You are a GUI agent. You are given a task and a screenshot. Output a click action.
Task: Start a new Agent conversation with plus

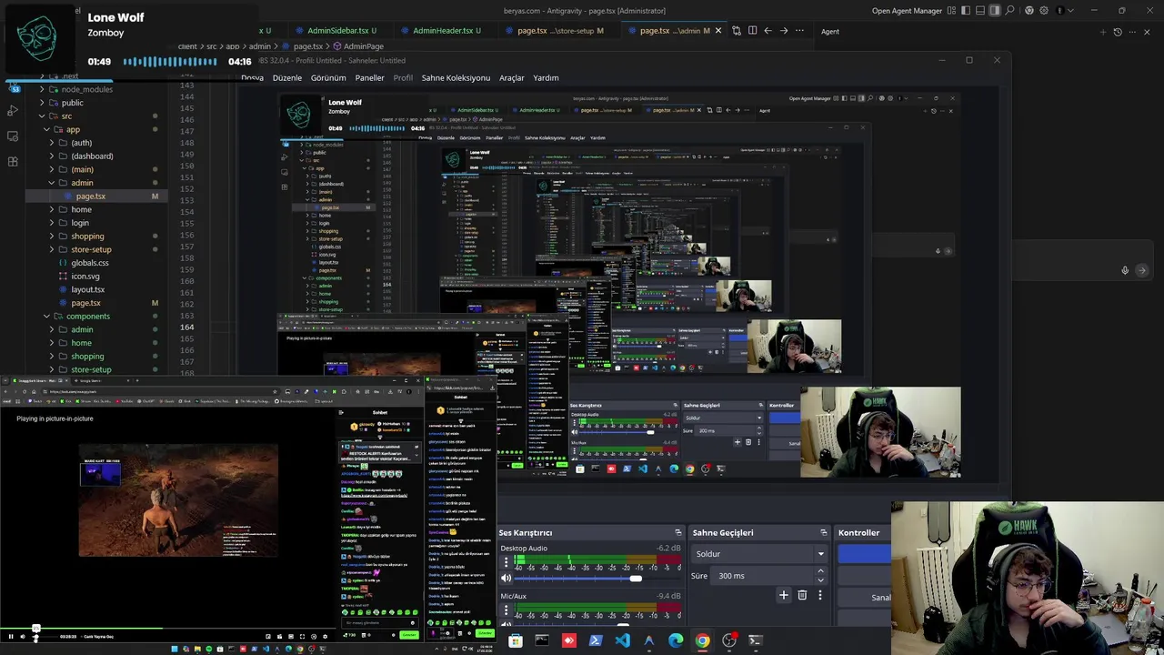point(1103,32)
